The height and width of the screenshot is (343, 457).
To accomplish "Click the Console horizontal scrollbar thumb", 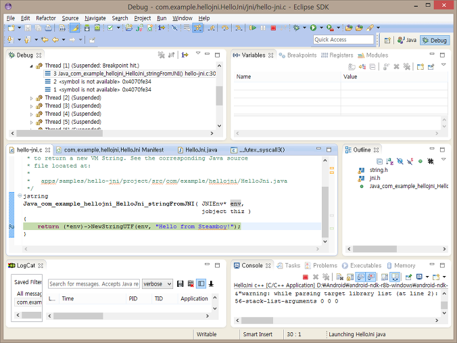I will pos(257,321).
